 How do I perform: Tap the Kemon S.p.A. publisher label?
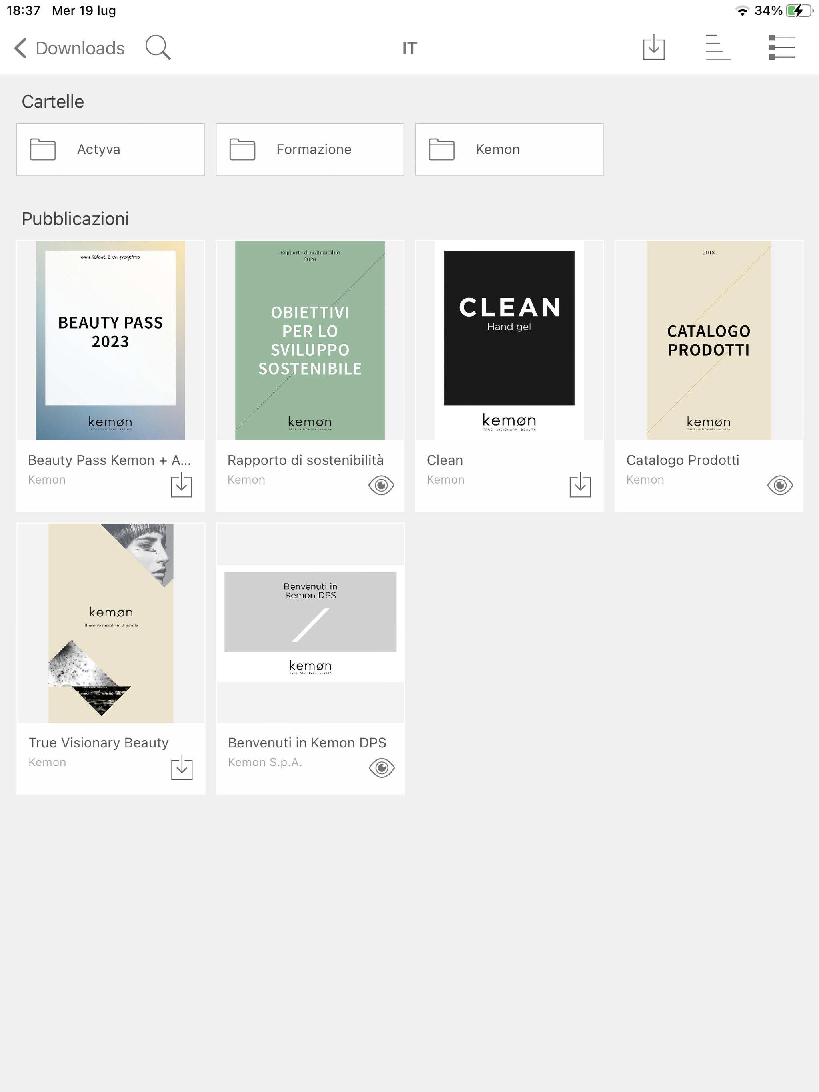coord(265,762)
